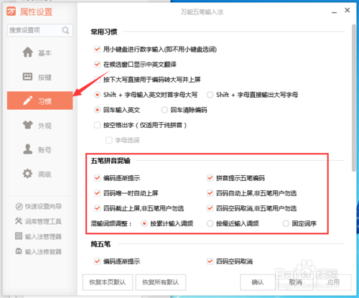
Task: Toggle 四码自动上屏,非五笔用户勿选
Action: 210,193
